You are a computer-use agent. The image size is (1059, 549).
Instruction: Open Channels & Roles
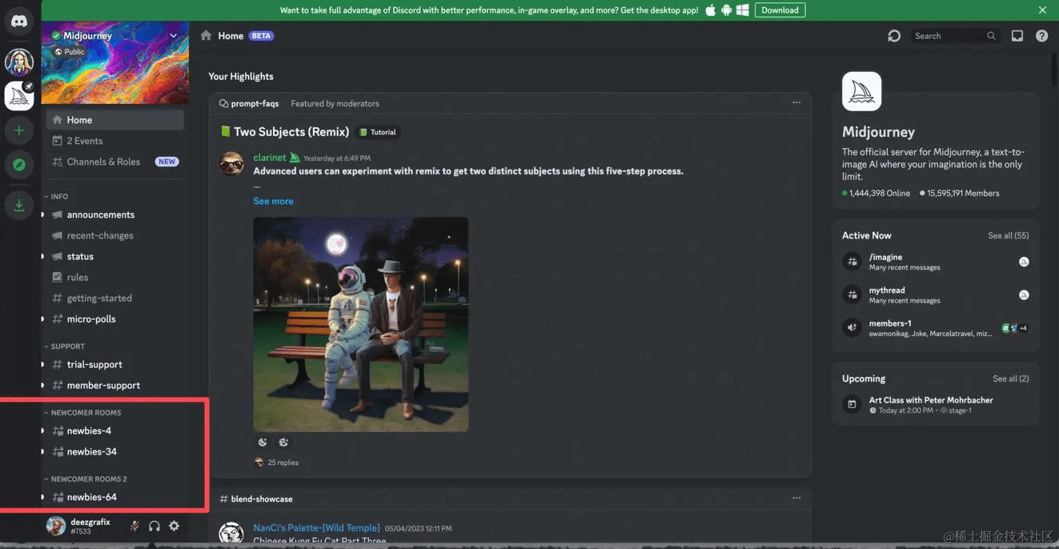click(115, 162)
